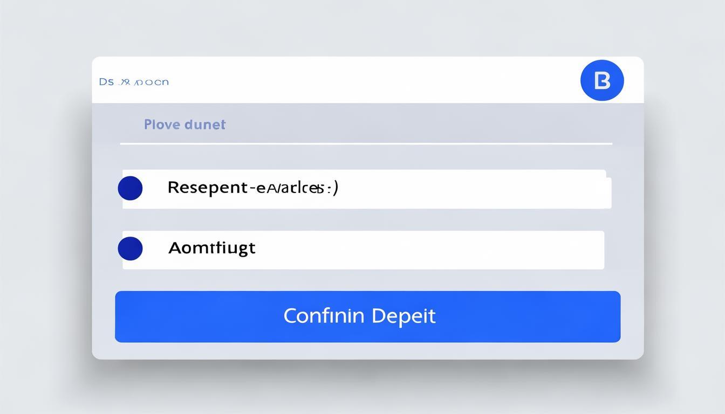725x414 pixels.
Task: Click the Ds header text link
Action: tap(134, 82)
